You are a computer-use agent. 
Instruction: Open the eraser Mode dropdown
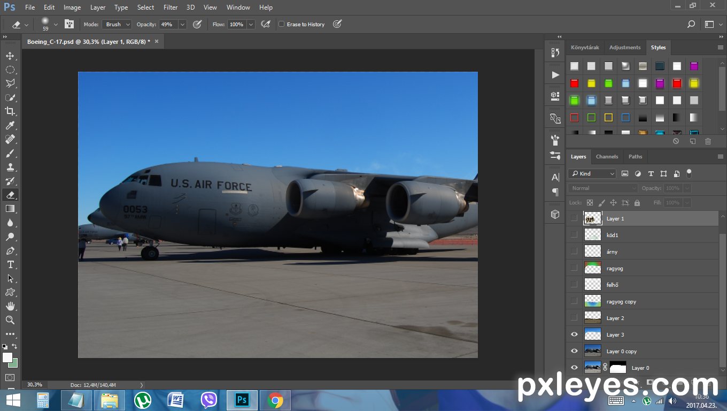pyautogui.click(x=117, y=24)
